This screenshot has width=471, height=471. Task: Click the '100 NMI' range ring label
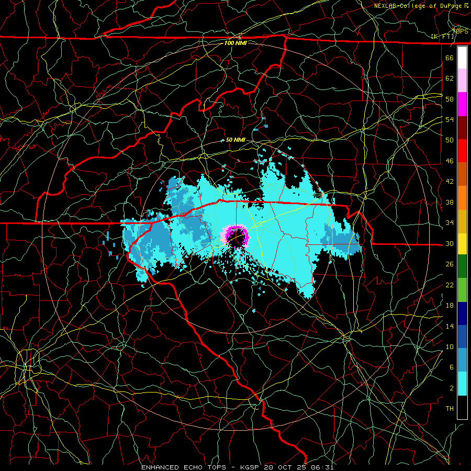click(235, 43)
